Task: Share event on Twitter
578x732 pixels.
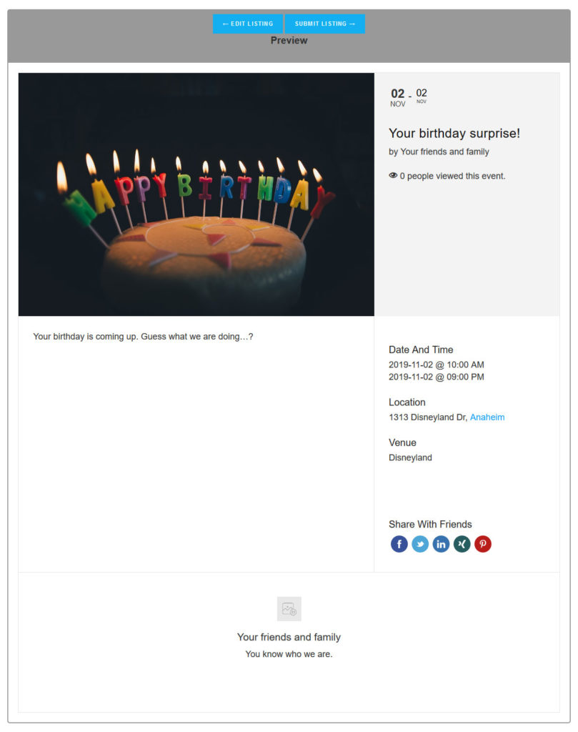Action: pyautogui.click(x=420, y=544)
